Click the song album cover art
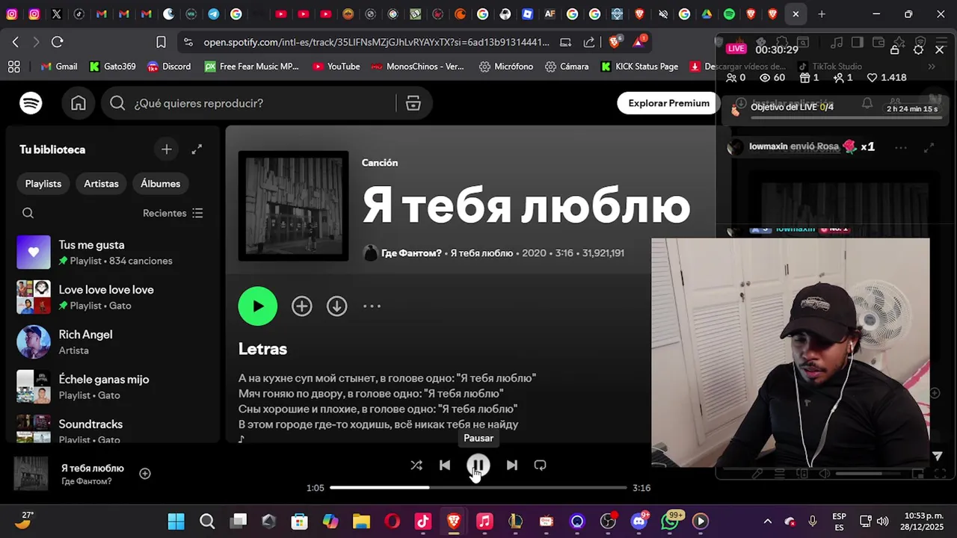 (x=293, y=205)
